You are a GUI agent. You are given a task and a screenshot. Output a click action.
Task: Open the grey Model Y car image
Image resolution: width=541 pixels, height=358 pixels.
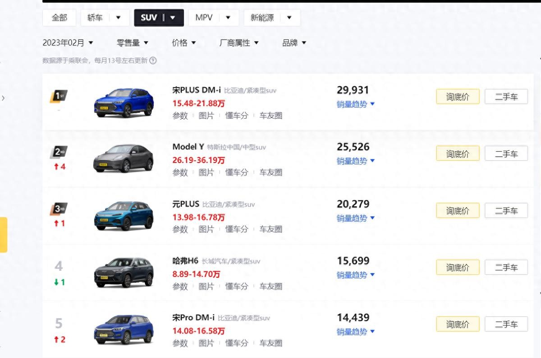point(124,159)
